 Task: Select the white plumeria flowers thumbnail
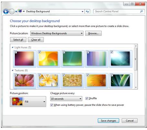(48, 80)
